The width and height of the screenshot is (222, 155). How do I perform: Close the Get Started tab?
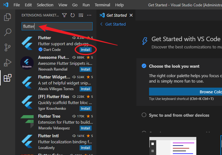click(131, 15)
